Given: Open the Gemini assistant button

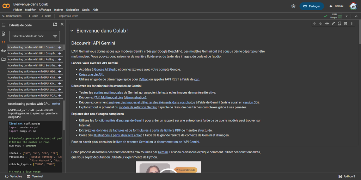Looking at the screenshot, I should (x=336, y=6).
